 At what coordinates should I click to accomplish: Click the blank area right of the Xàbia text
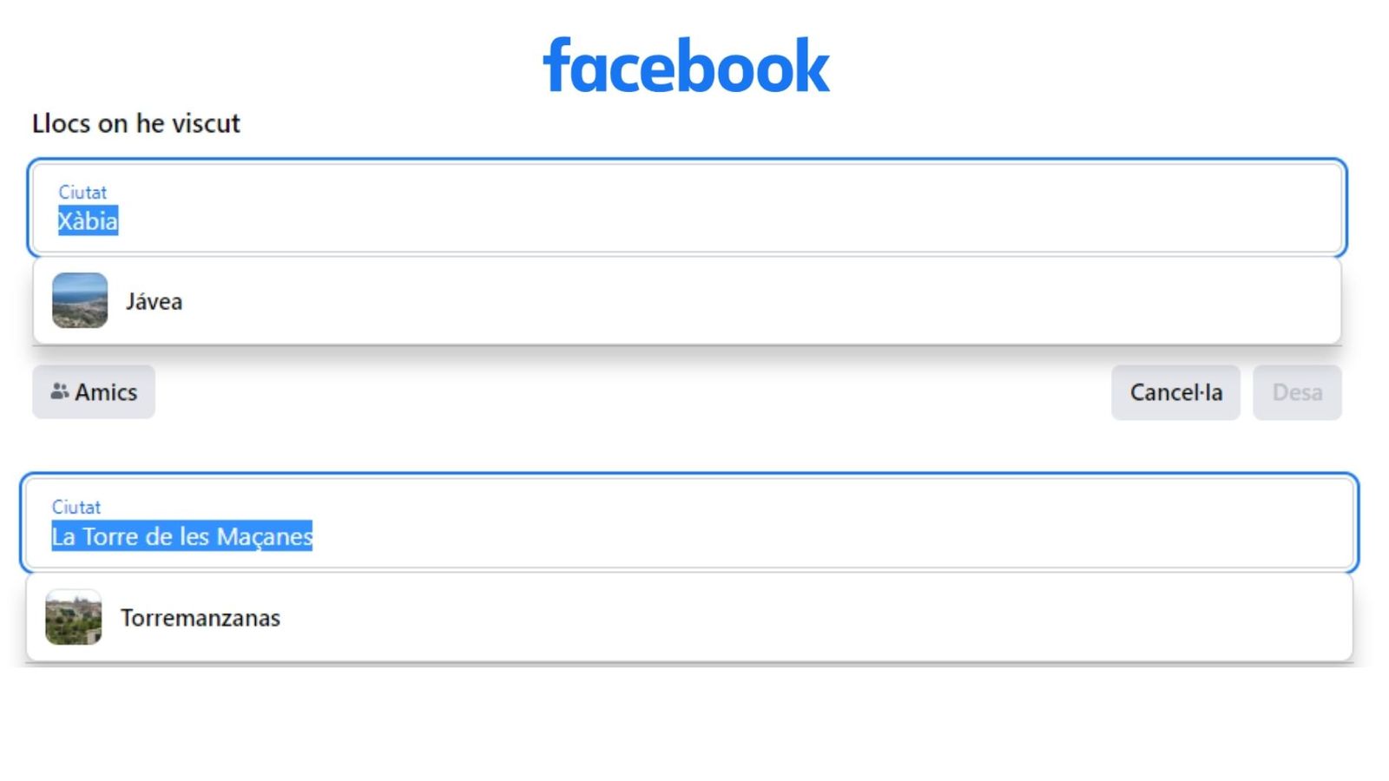(694, 221)
